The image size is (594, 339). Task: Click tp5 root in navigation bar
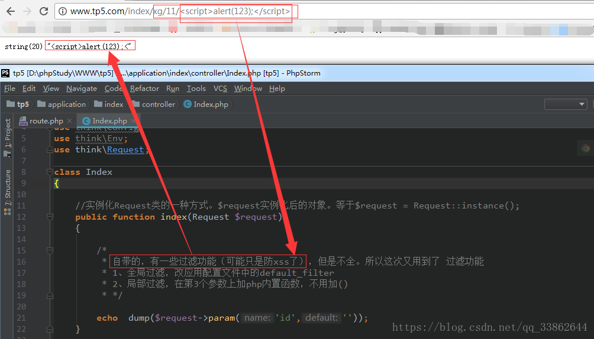tap(22, 104)
